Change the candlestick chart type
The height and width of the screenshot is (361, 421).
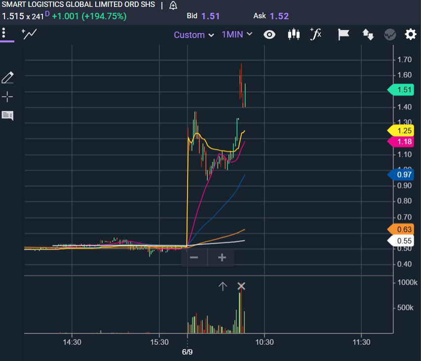click(x=294, y=34)
